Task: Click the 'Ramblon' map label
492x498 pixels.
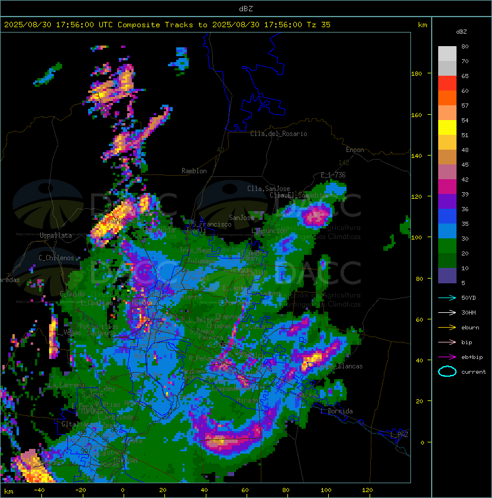Action: click(x=194, y=171)
